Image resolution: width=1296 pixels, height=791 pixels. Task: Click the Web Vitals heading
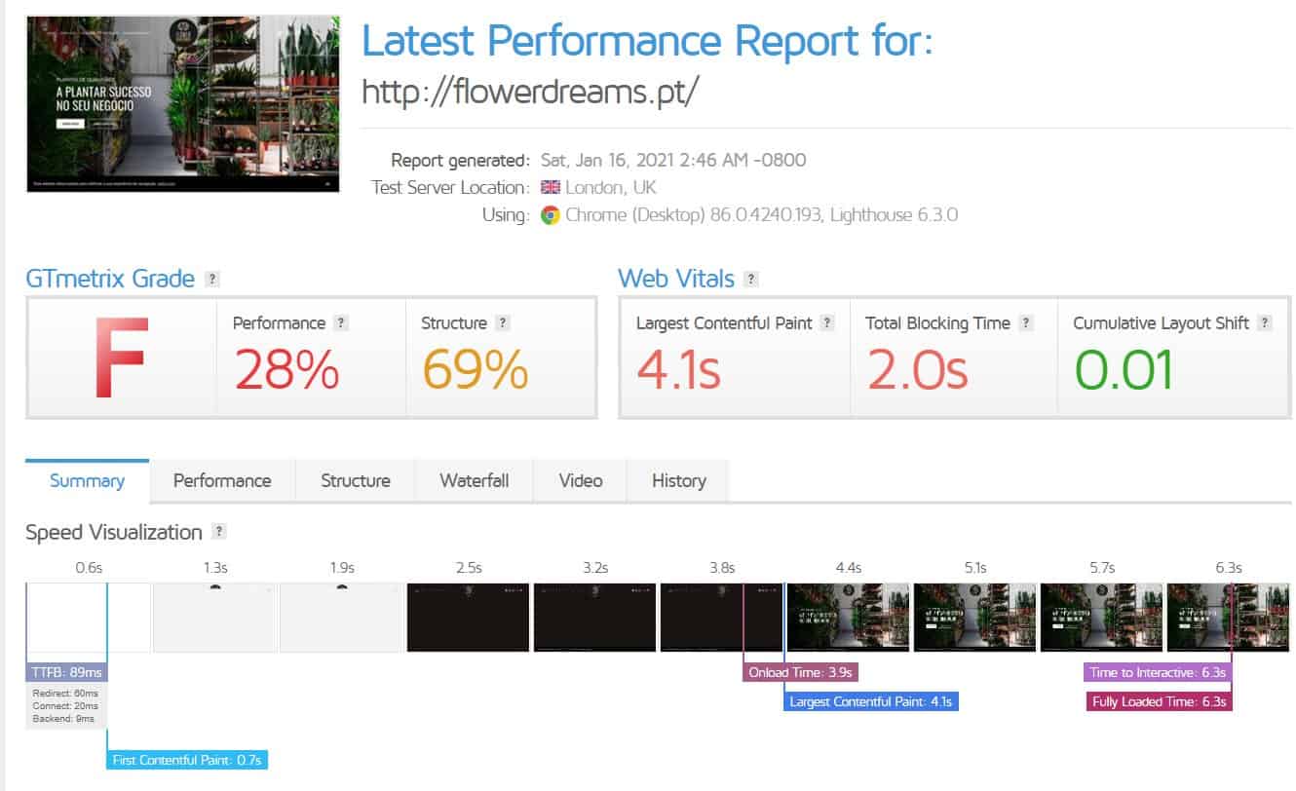pos(676,280)
